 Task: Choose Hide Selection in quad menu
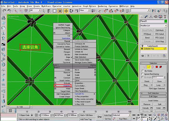coord(80,57)
